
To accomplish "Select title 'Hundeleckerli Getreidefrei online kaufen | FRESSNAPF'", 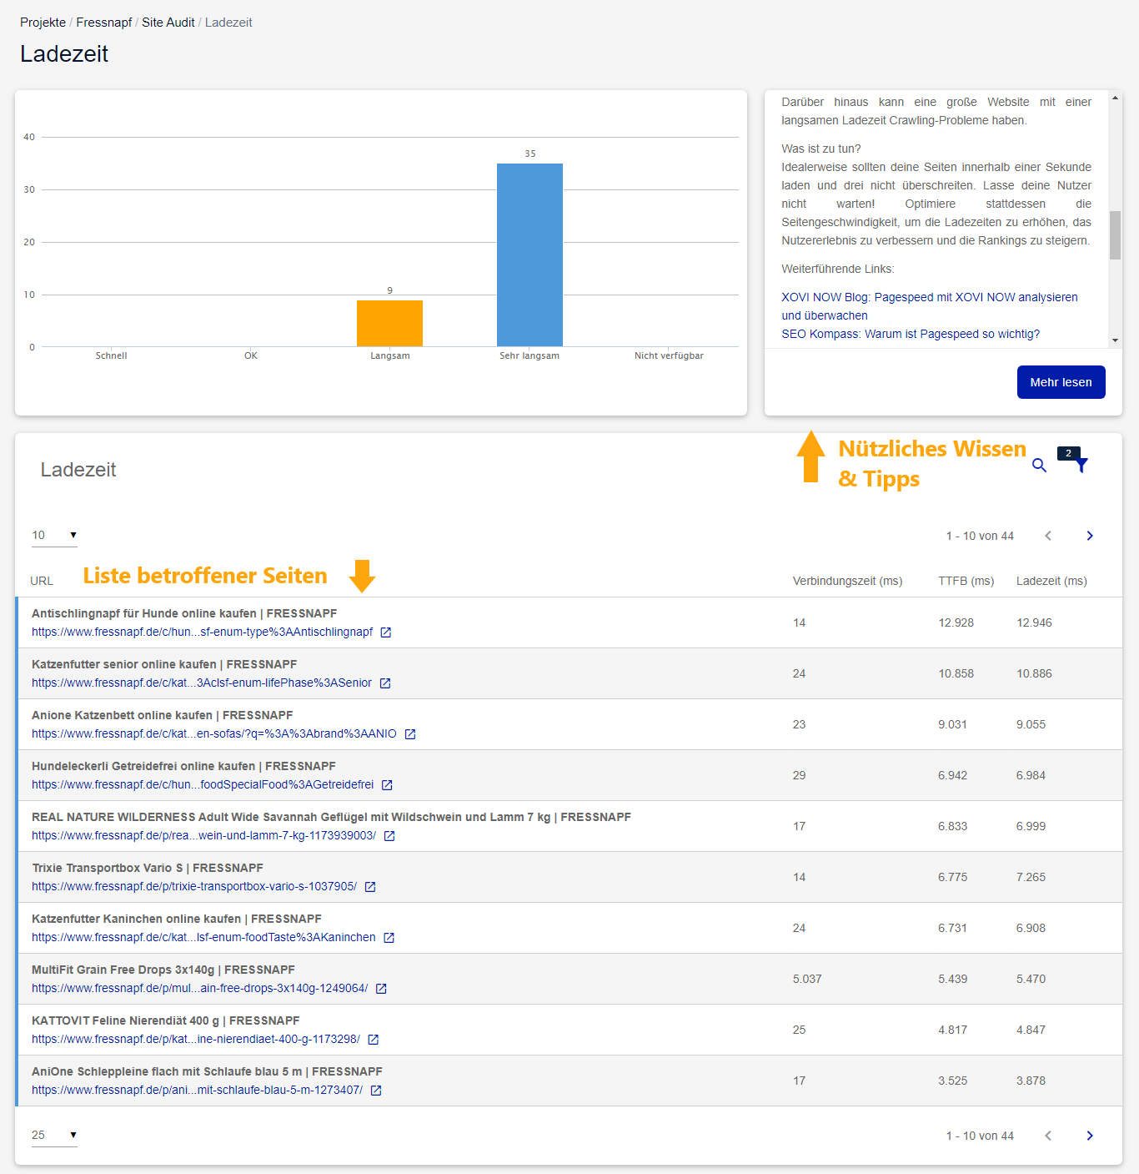I will click(183, 766).
